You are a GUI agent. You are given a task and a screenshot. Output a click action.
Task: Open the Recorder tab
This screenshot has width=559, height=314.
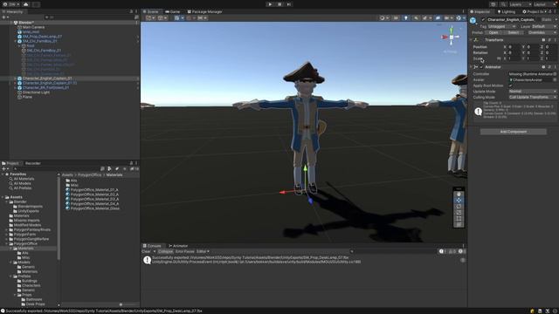[x=33, y=163]
